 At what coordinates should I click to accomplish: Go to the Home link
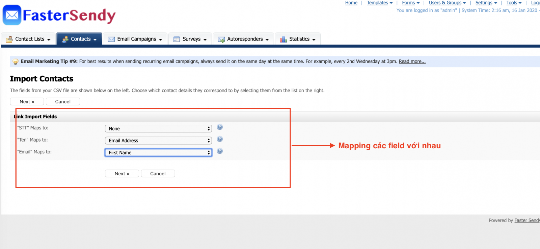(351, 3)
